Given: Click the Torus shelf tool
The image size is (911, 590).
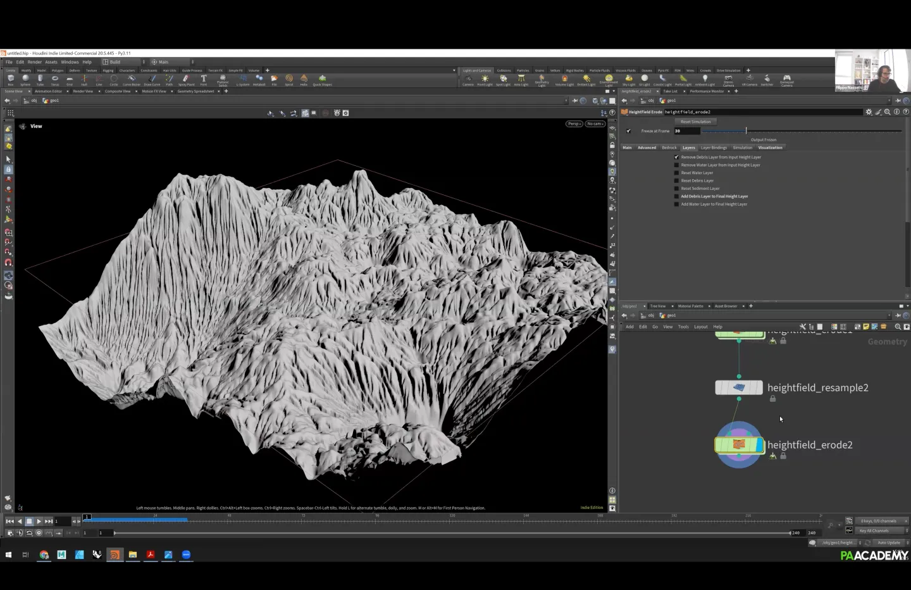Looking at the screenshot, I should point(55,79).
